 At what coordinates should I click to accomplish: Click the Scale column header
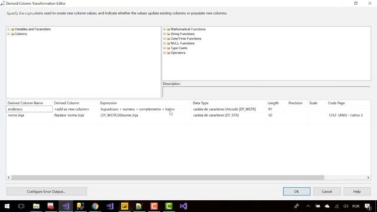click(x=313, y=103)
